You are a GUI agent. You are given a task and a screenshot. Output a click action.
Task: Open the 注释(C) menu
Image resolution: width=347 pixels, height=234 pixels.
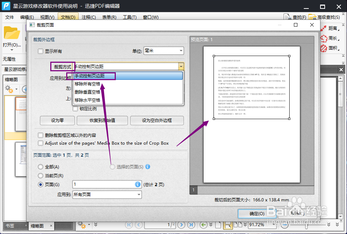coord(89,17)
